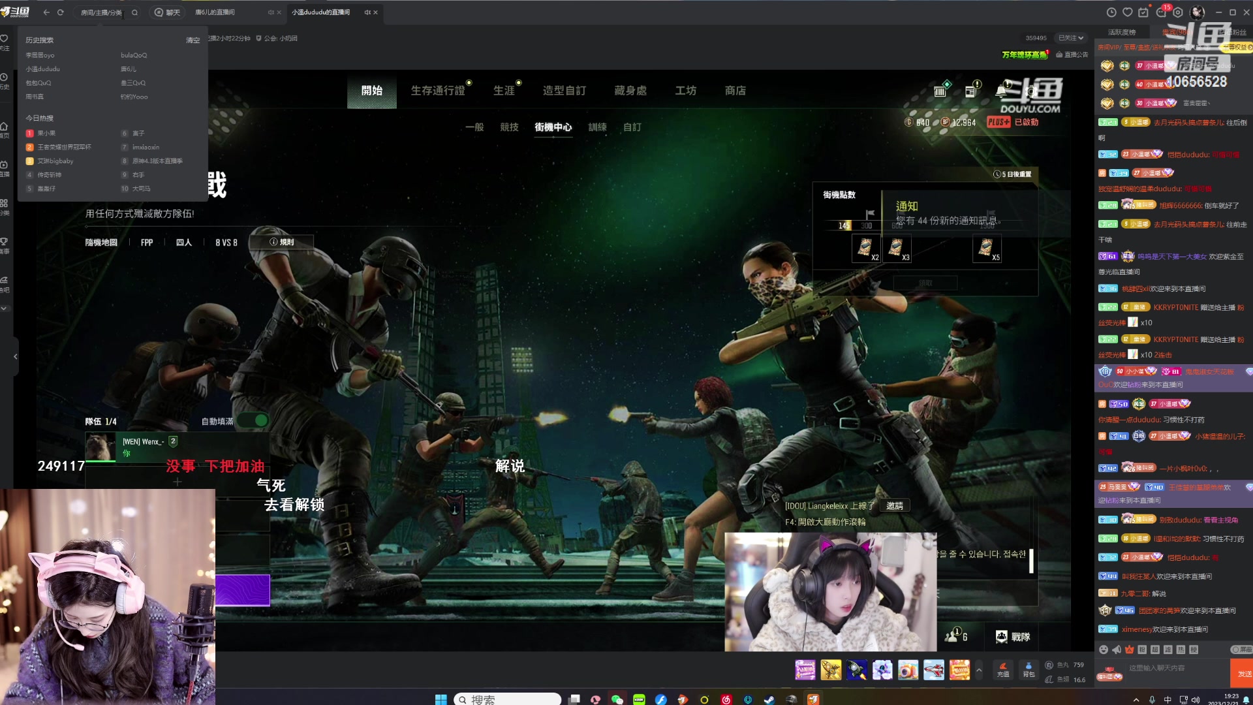Viewport: 1253px width, 705px height.
Task: Click the 充值 recharge icon
Action: coord(1003,669)
